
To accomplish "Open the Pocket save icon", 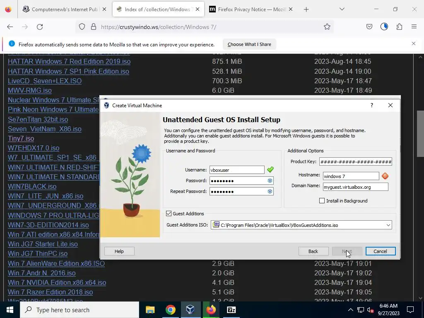I will pos(369,27).
